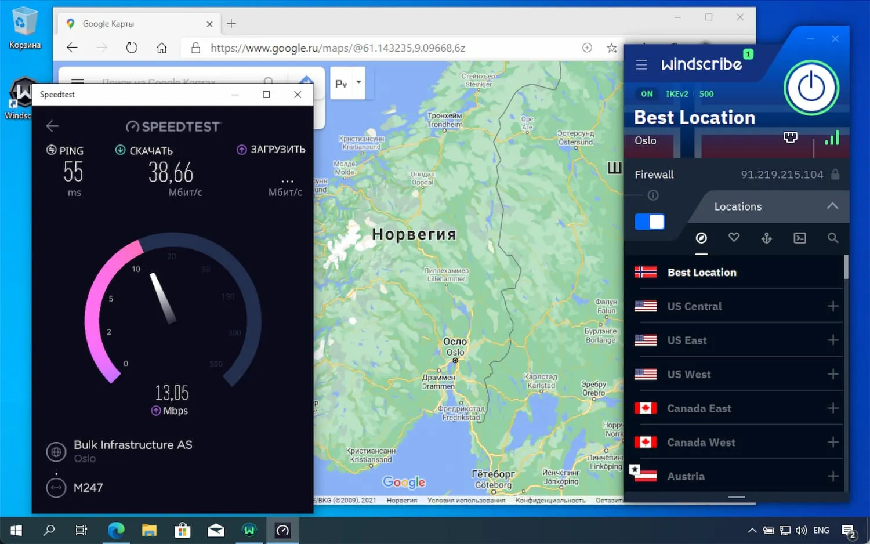Open Windows taskbar search
The width and height of the screenshot is (870, 544).
[x=49, y=530]
